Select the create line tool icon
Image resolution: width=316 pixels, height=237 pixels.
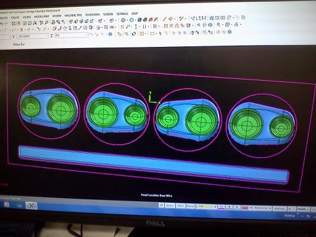[x=164, y=19]
